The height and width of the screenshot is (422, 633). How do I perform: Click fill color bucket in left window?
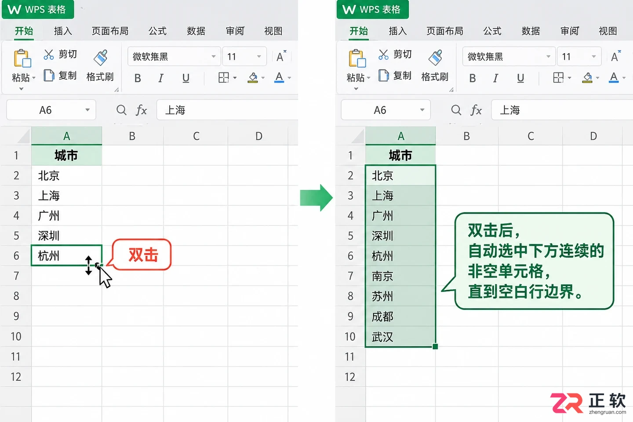(253, 78)
